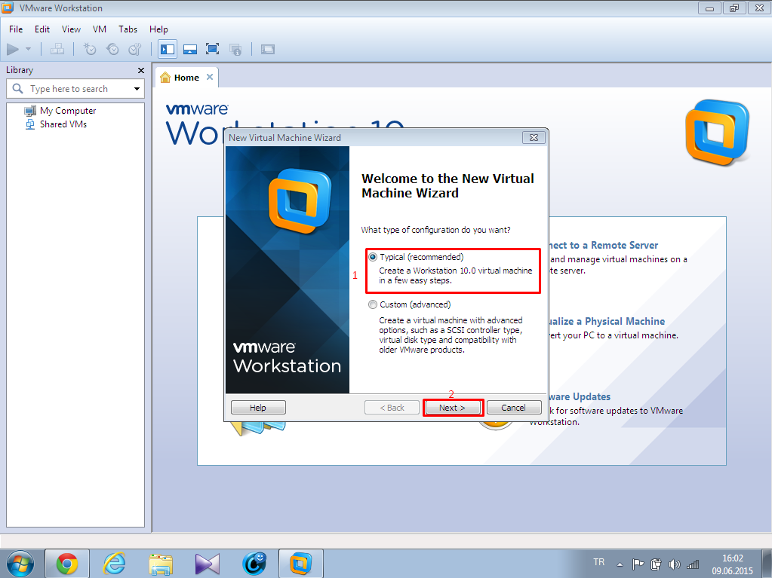The height and width of the screenshot is (578, 772).
Task: Select the Custom (advanced) radio button
Action: (373, 304)
